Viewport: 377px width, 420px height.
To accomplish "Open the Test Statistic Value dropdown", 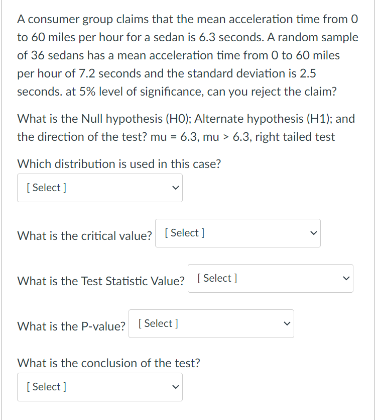I will click(x=270, y=279).
